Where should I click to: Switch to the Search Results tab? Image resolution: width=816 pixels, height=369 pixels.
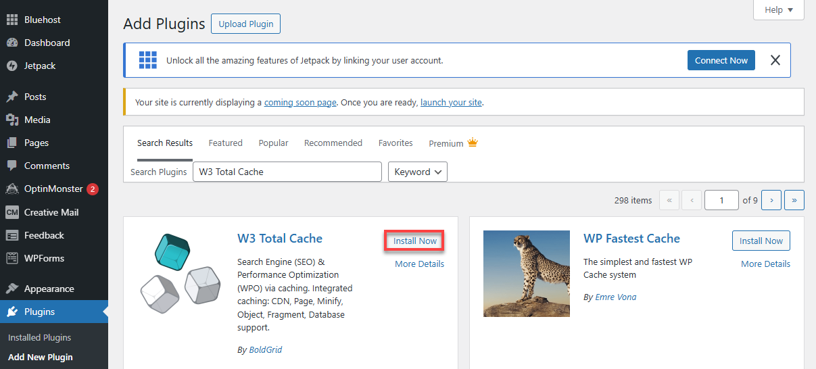[165, 143]
